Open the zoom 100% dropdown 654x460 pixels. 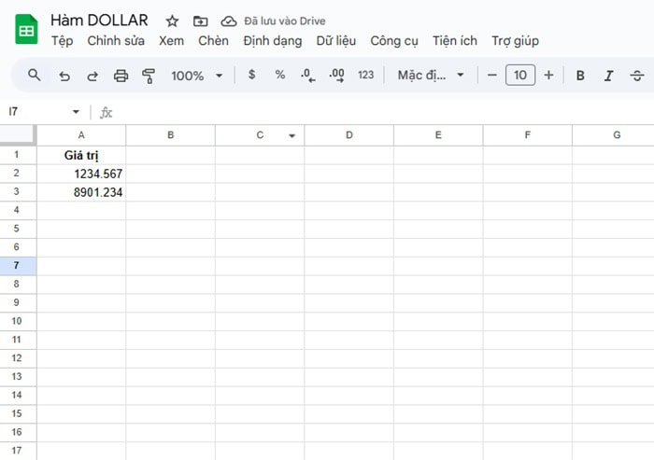point(196,76)
